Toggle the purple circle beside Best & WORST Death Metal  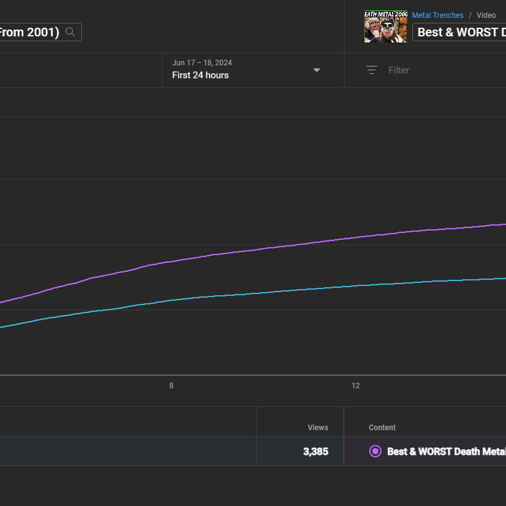coord(375,451)
